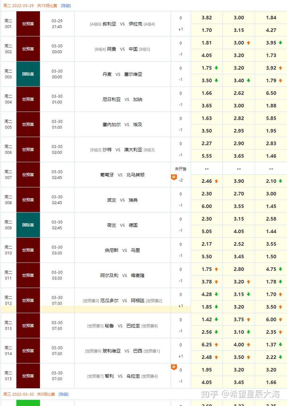Select home odds 6.25 for 玻利维亚
Image resolution: width=287 pixels, height=406 pixels.
(x=206, y=345)
